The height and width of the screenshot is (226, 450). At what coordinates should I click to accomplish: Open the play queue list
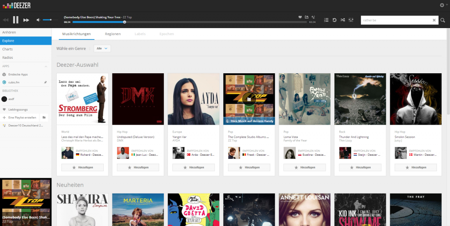[x=327, y=20]
